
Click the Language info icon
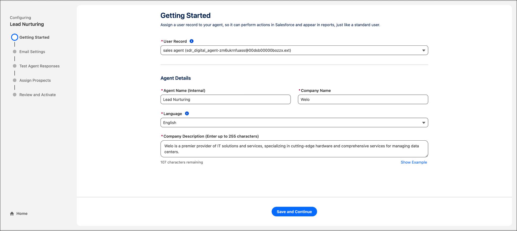tap(187, 114)
